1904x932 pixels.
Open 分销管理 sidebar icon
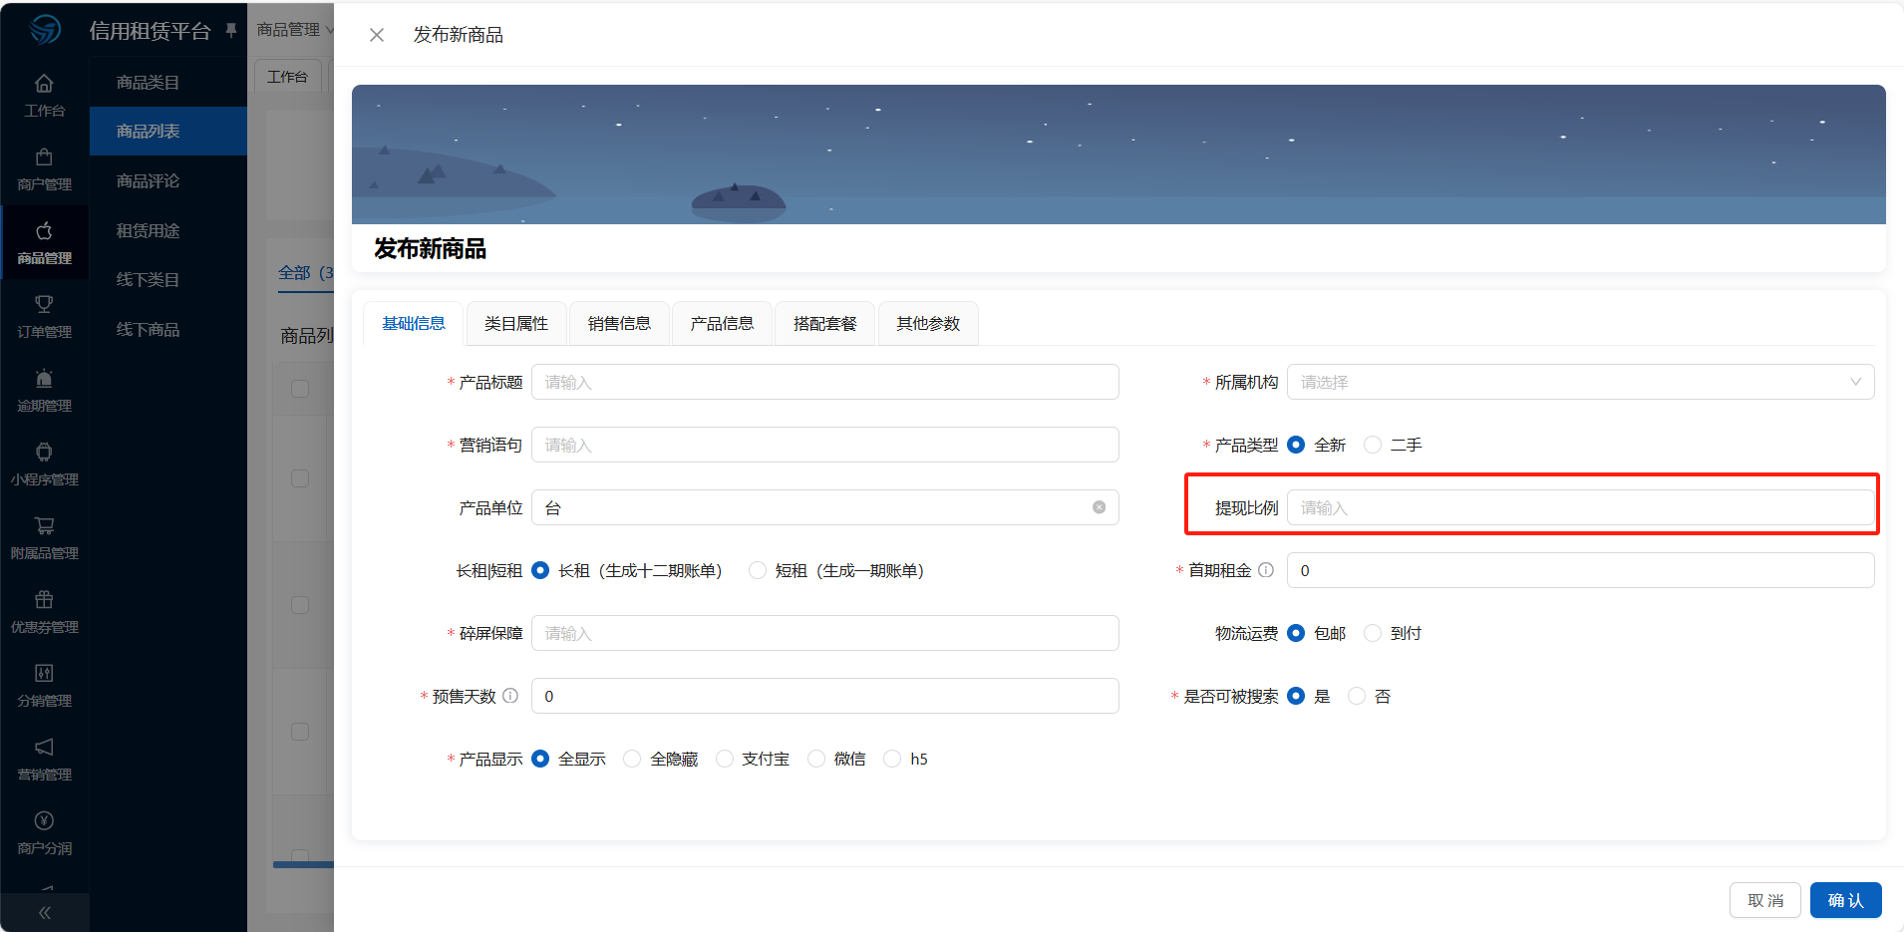(44, 674)
